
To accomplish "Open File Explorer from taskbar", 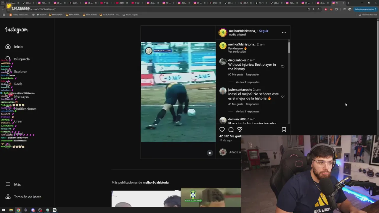I will pyautogui.click(x=11, y=210).
